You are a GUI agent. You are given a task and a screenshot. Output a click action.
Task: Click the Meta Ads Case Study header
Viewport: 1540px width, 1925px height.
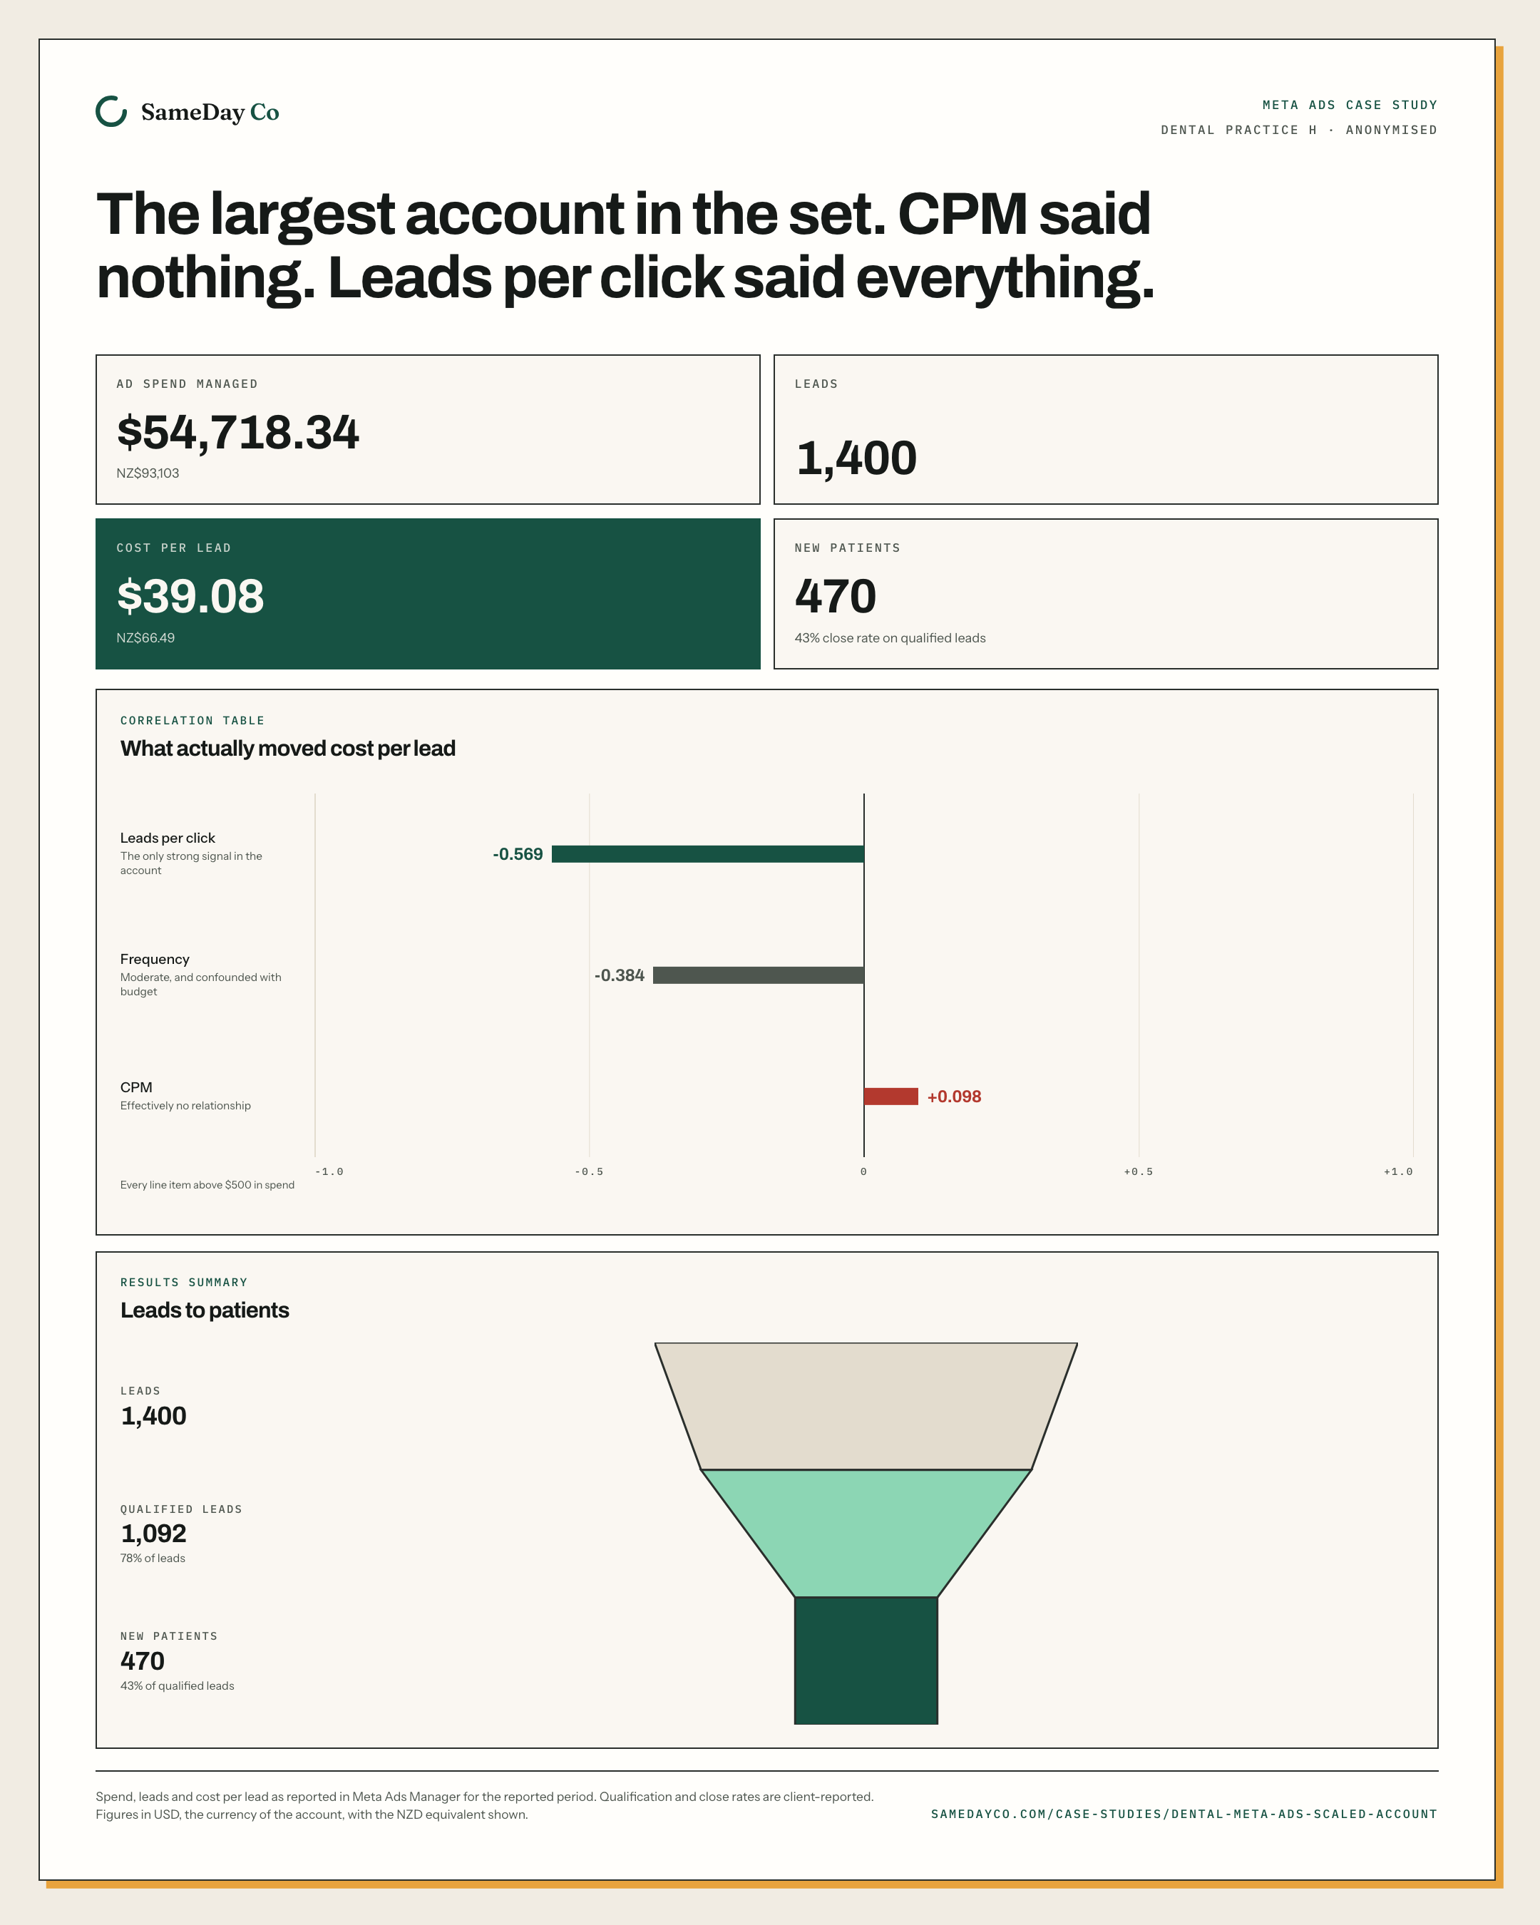pos(1350,105)
